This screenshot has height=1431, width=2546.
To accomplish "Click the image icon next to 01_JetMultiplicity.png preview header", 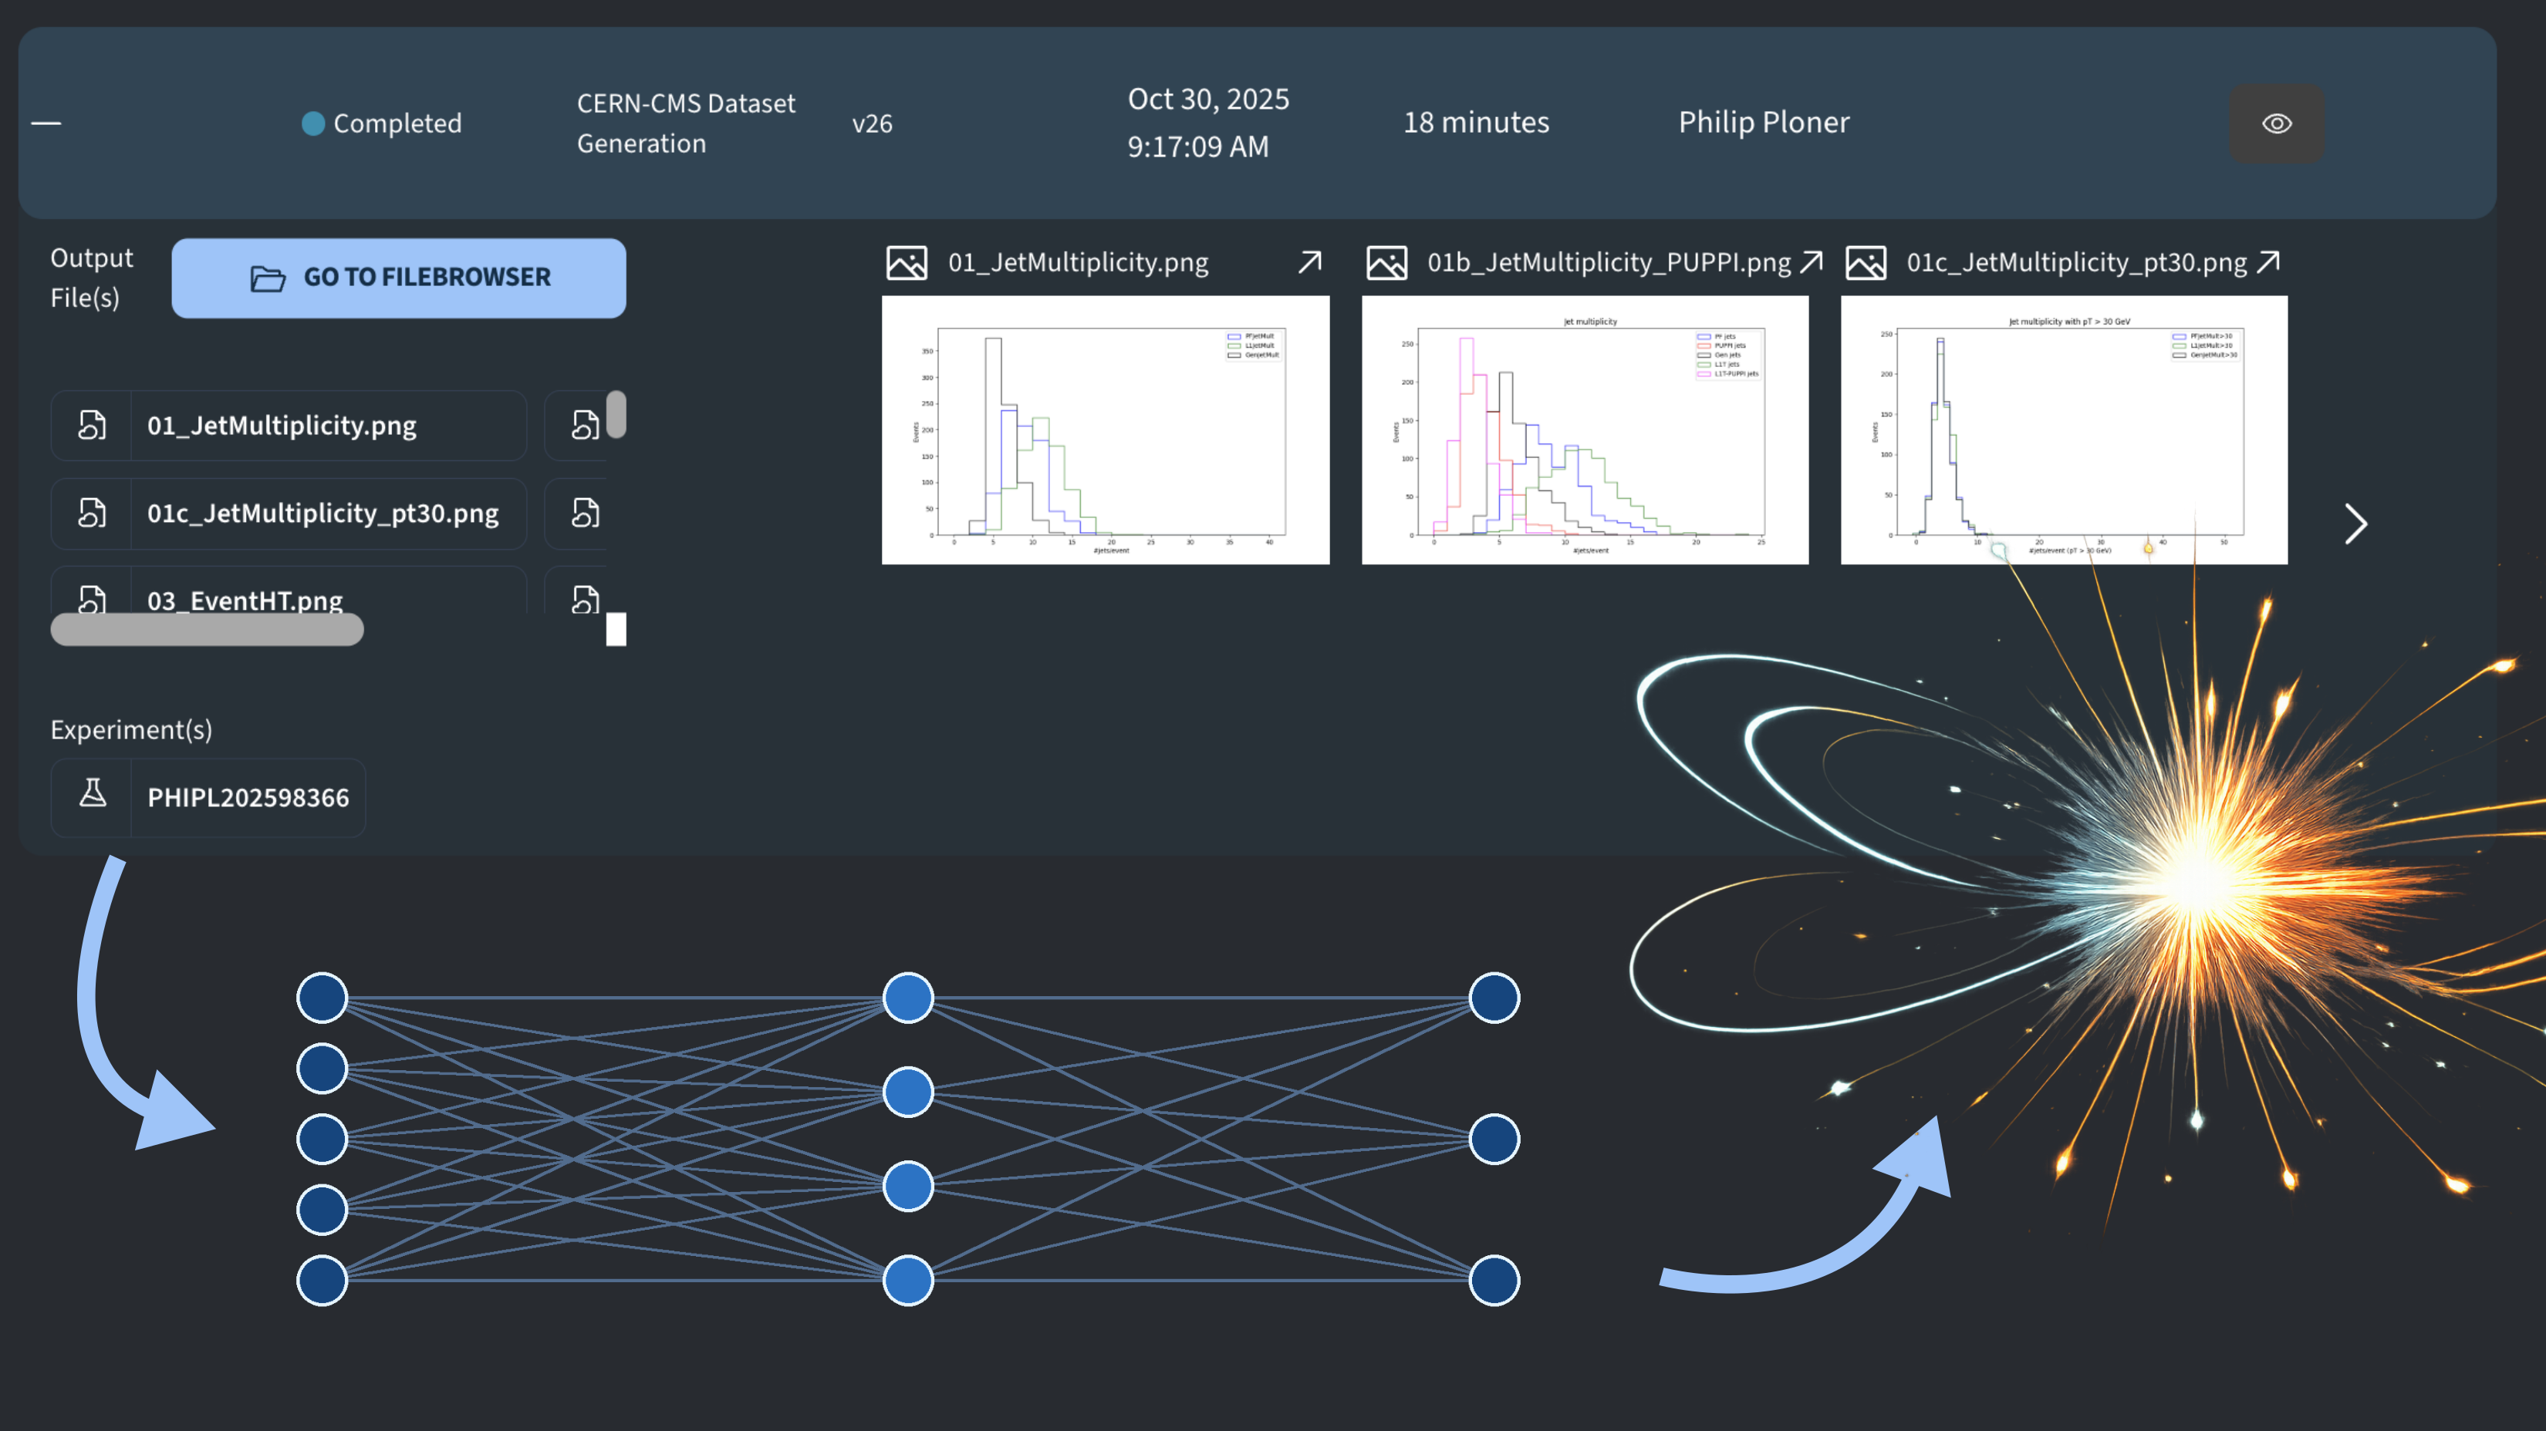I will point(907,261).
